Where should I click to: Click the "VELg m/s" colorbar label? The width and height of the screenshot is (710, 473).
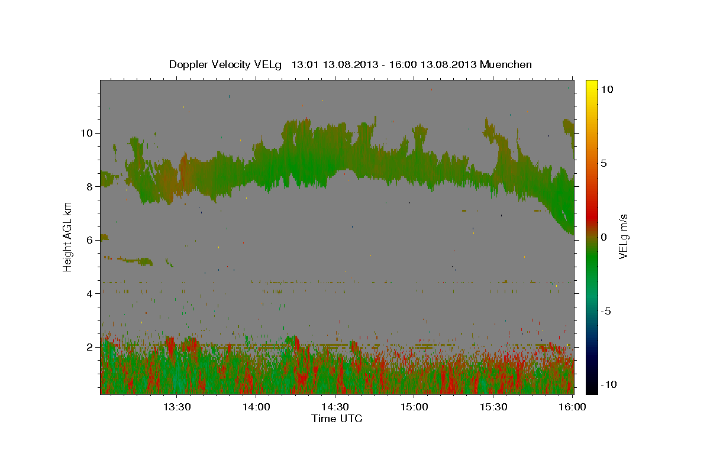[623, 237]
